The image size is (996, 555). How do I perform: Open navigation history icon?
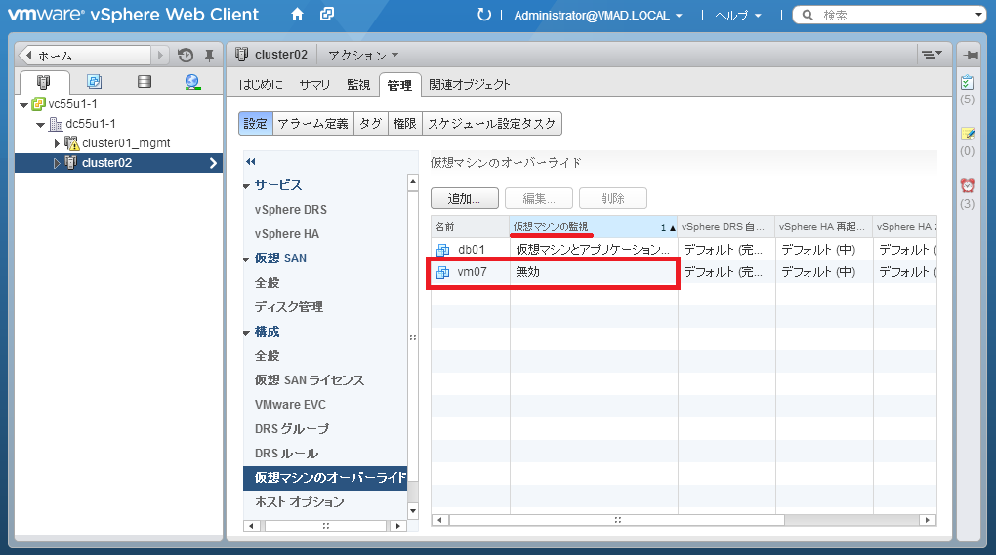[x=186, y=56]
